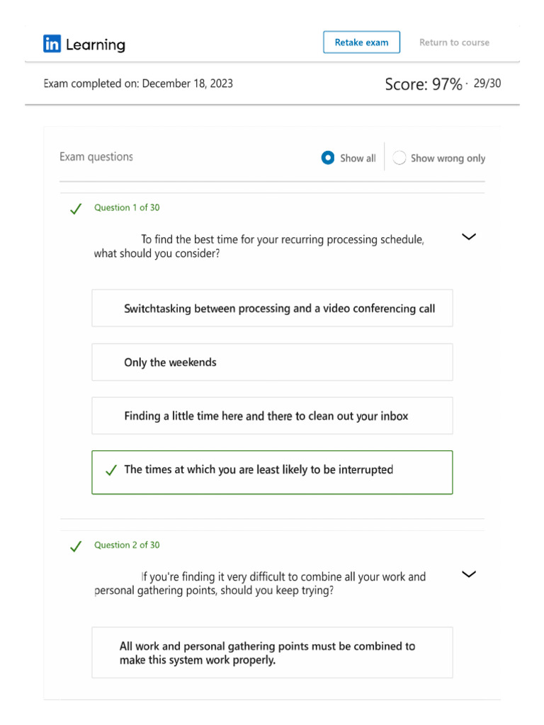
Task: Click the Retake exam button
Action: (x=361, y=42)
